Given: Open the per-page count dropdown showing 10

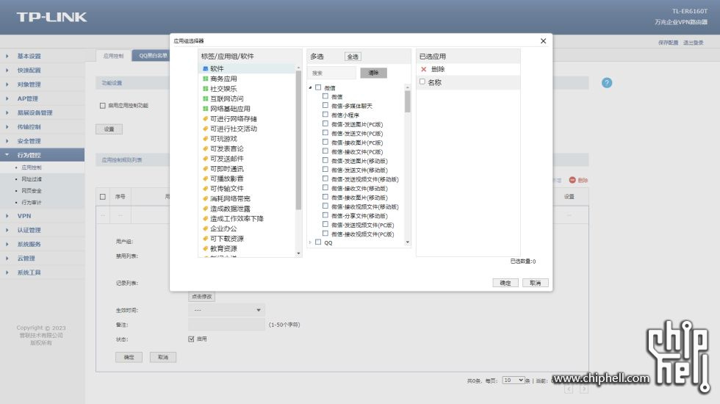Looking at the screenshot, I should click(514, 380).
